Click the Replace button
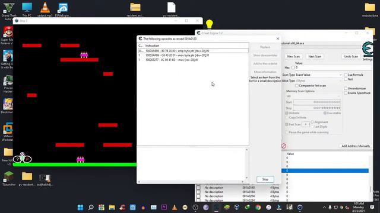Screen dimensions: 380x213 point(265,47)
